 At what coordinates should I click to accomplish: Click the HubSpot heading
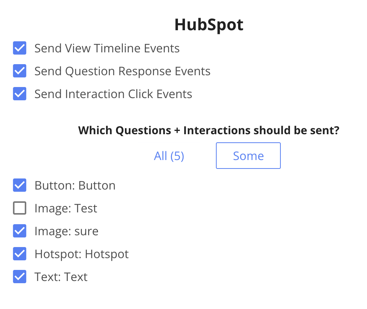[x=209, y=25]
